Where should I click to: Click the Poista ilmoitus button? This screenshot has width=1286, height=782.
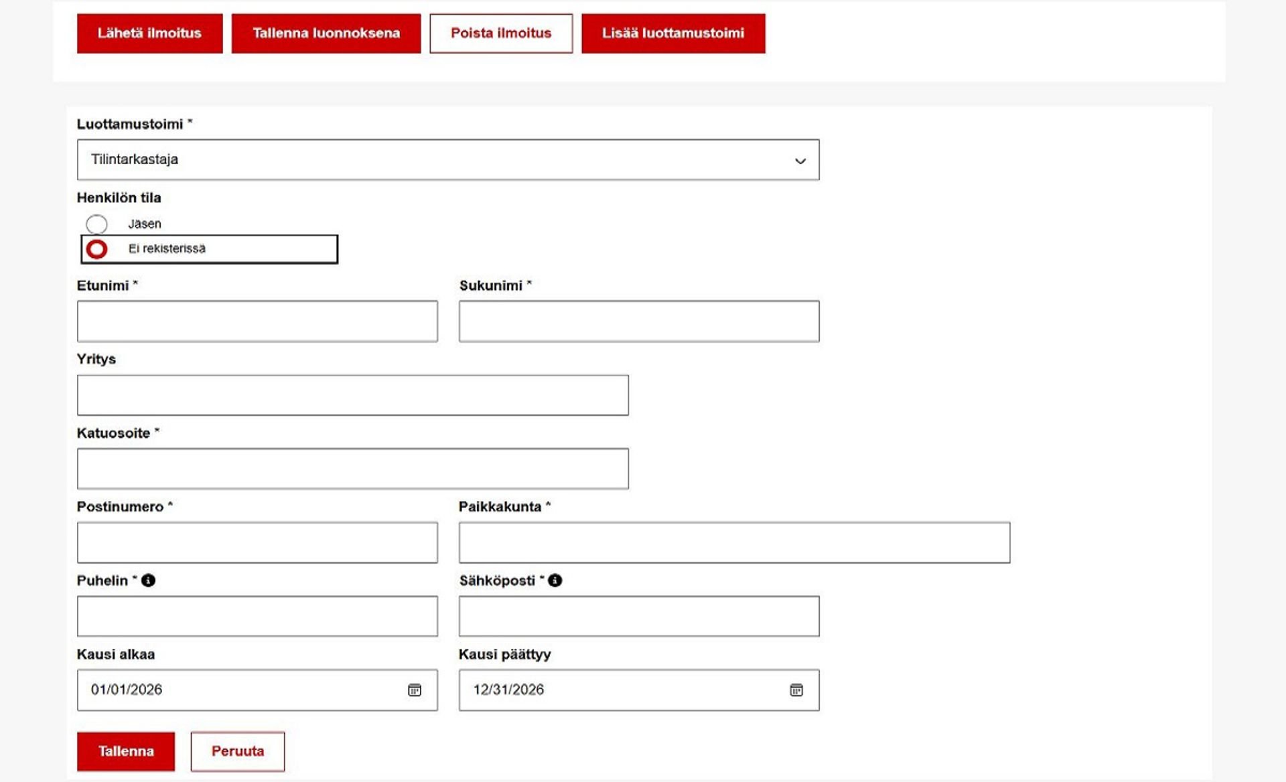(500, 33)
